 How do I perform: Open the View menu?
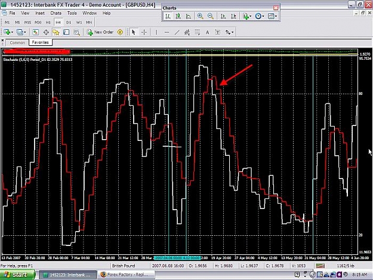coord(25,13)
